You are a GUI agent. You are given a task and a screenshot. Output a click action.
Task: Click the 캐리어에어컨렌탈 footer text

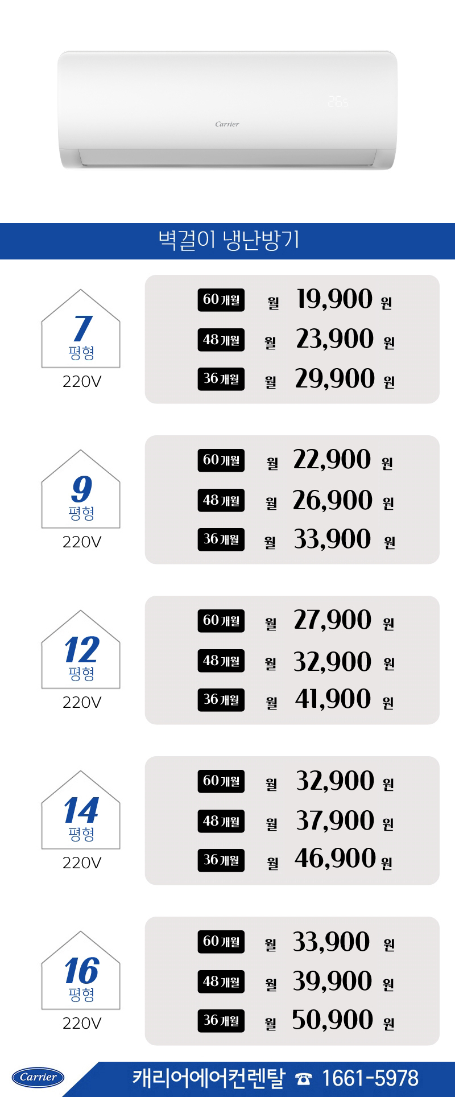click(209, 1078)
